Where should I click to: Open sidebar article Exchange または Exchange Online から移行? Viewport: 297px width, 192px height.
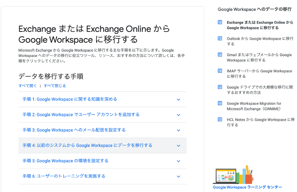coord(260,25)
